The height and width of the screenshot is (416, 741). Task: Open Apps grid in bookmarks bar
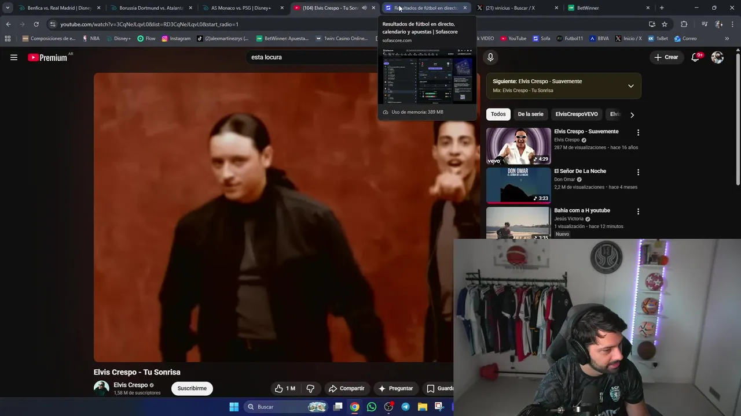point(8,39)
